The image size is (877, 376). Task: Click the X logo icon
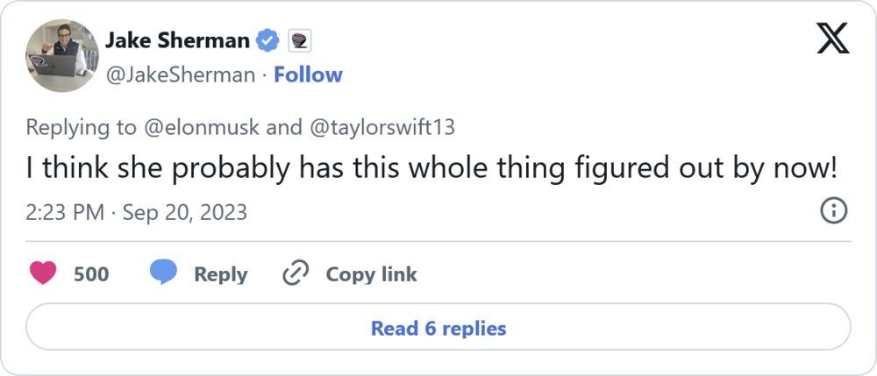(832, 38)
